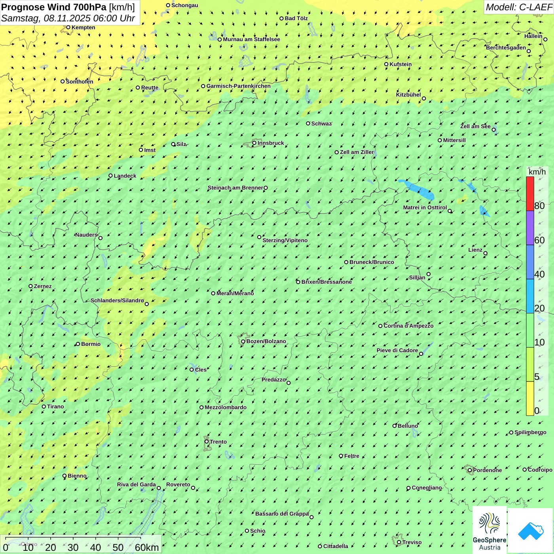This screenshot has width=554, height=554.
Task: Click the Riva del Garda label
Action: click(137, 484)
